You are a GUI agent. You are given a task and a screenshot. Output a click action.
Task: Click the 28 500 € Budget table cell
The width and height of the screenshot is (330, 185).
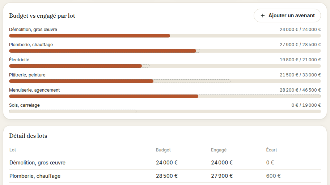167,176
